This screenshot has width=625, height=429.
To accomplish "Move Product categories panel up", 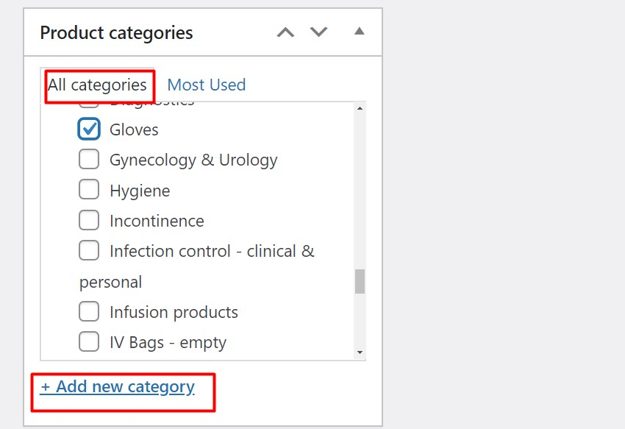I will tap(285, 32).
